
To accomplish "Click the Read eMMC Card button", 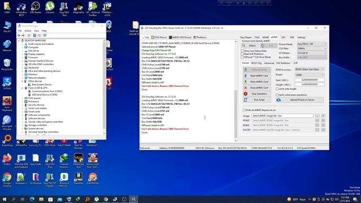I will point(257,76).
